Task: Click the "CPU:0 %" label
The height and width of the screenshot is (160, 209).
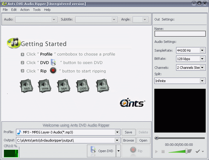Action: 10,146
